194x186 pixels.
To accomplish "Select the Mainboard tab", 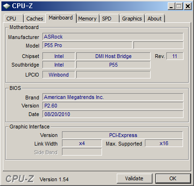I will 61,18.
